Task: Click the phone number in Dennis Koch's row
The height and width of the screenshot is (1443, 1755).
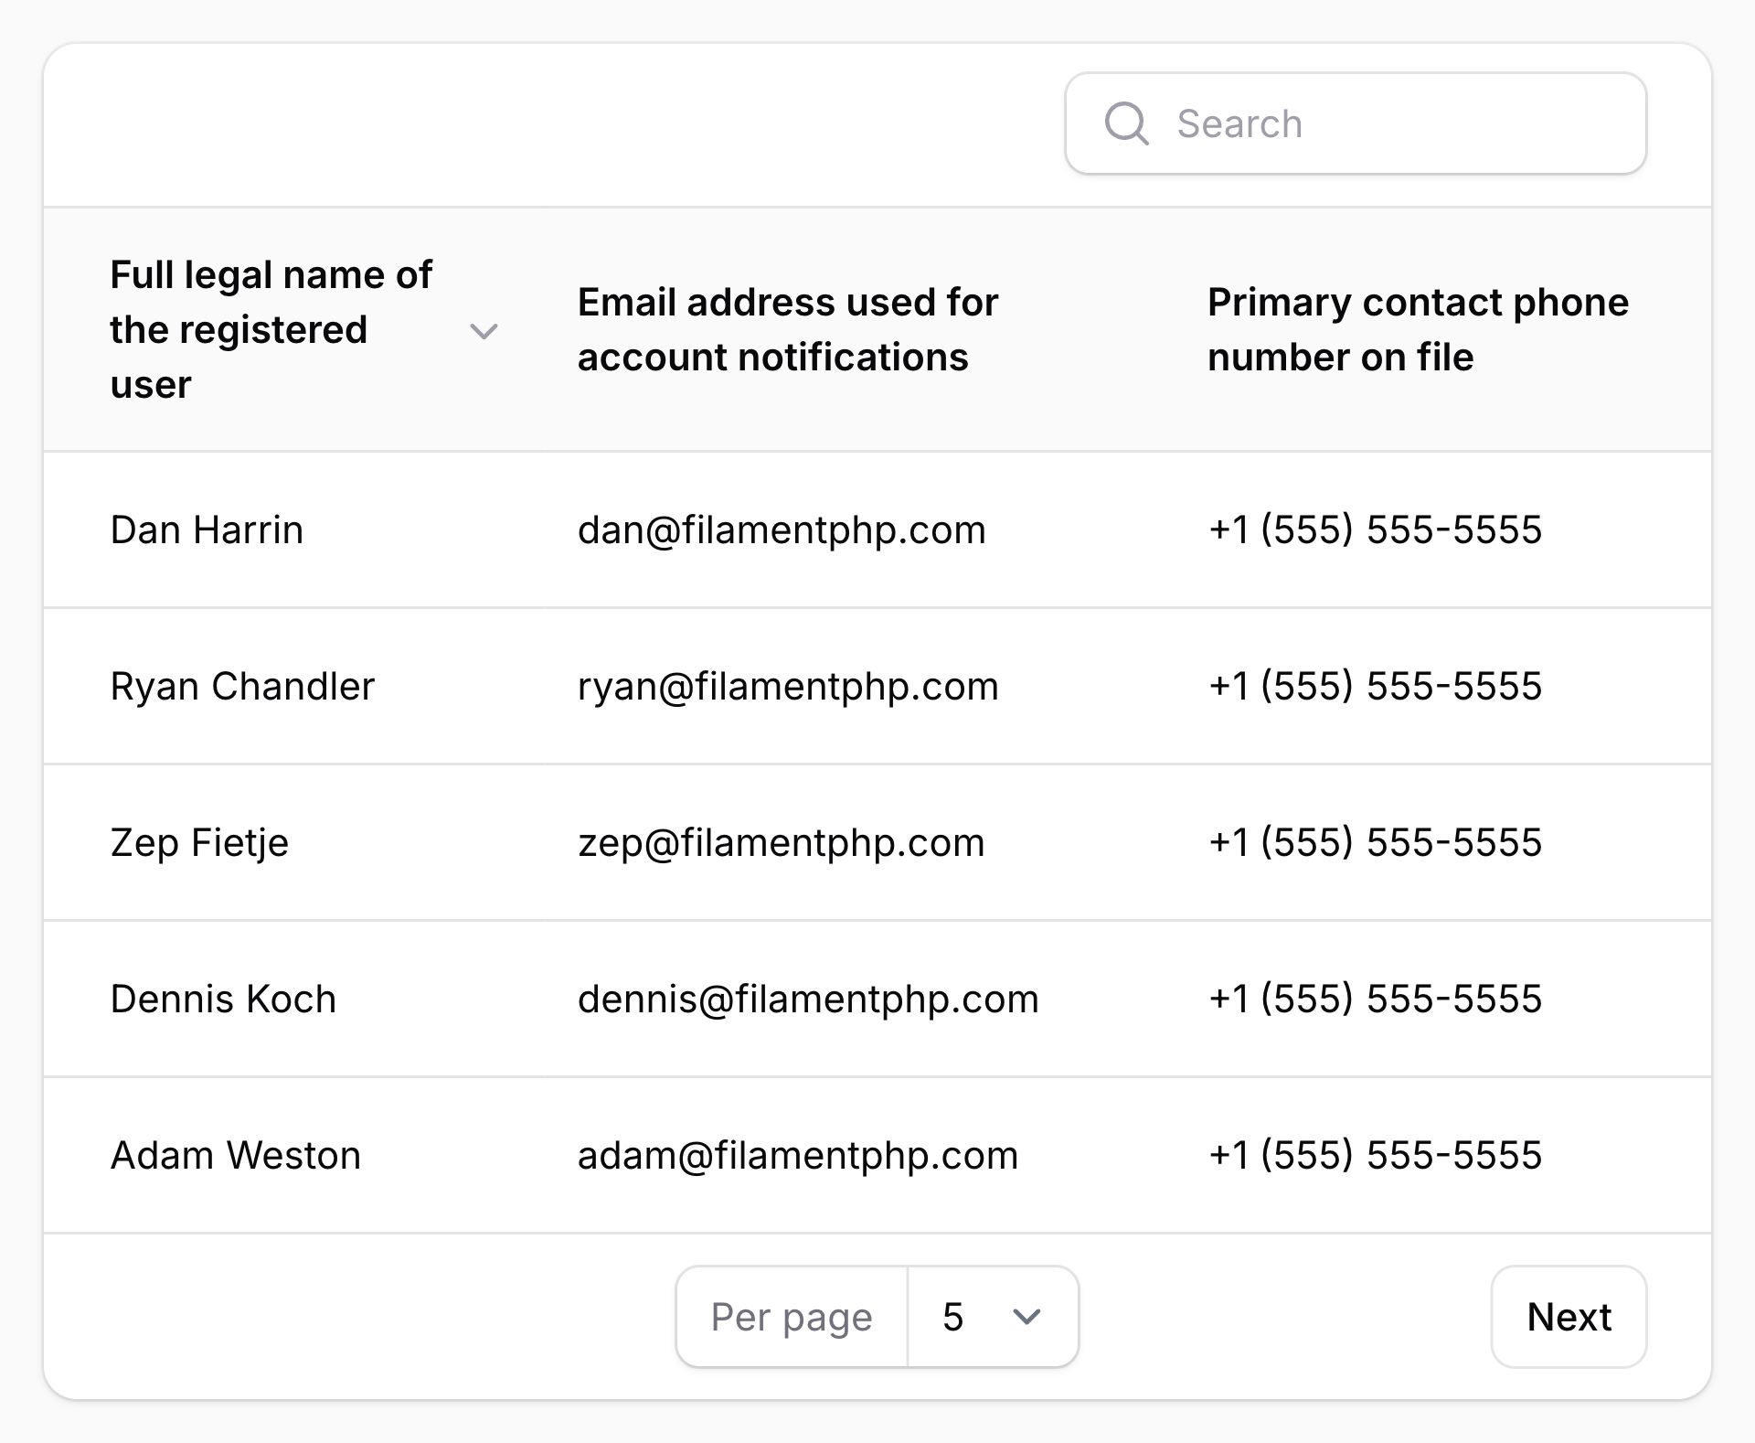Action: coord(1375,999)
